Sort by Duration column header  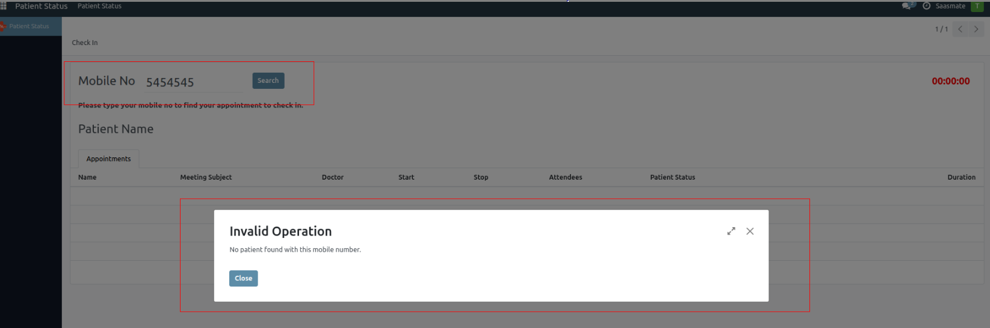(x=961, y=177)
